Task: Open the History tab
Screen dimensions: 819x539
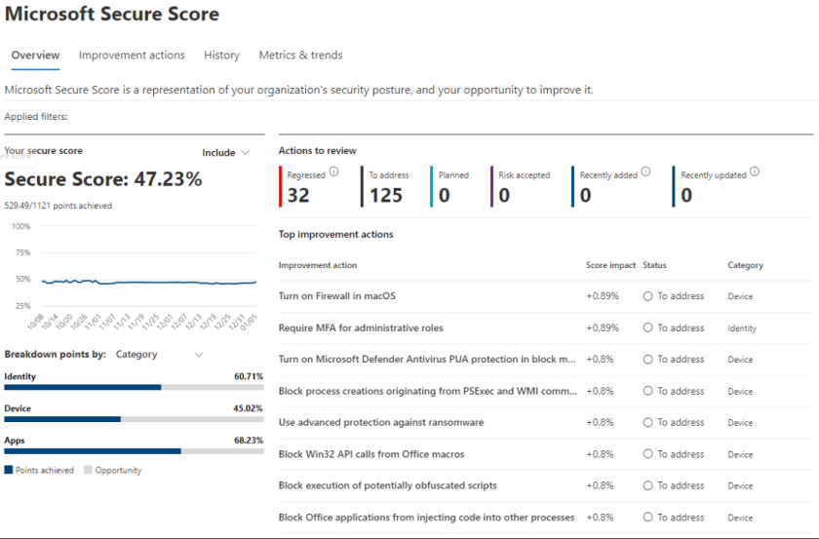Action: [x=221, y=56]
